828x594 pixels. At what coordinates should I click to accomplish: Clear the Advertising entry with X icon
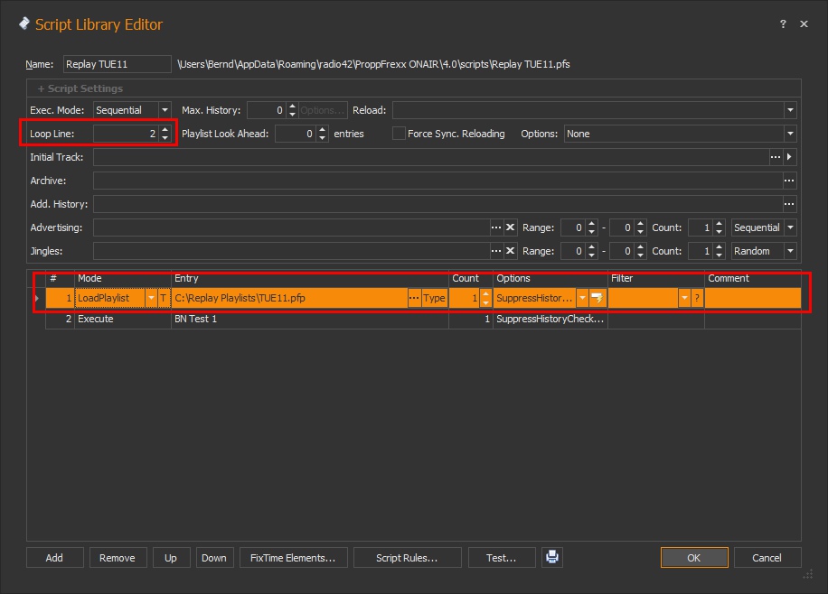510,227
